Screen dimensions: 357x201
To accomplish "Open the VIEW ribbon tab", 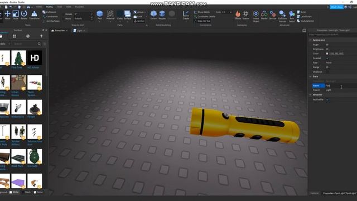I will click(69, 7).
